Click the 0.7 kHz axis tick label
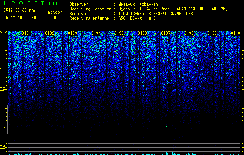244x155 pixels. (3, 128)
